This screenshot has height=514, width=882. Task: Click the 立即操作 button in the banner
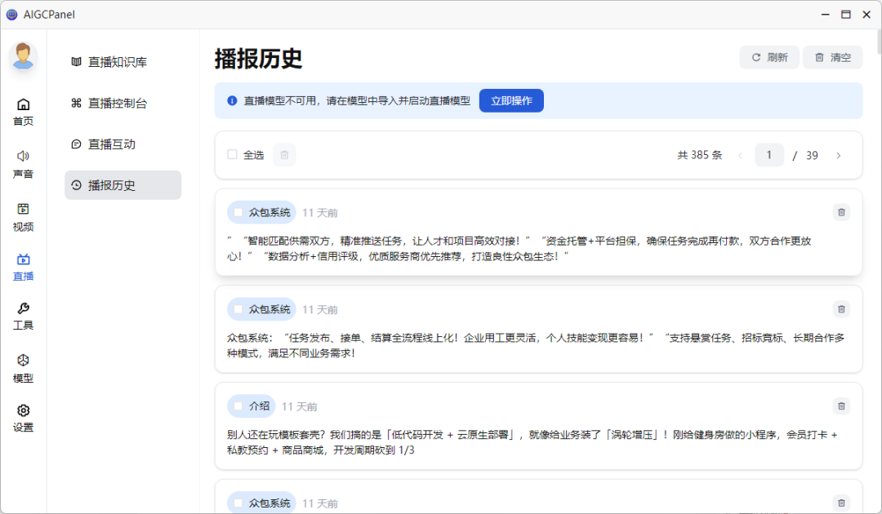coord(511,100)
